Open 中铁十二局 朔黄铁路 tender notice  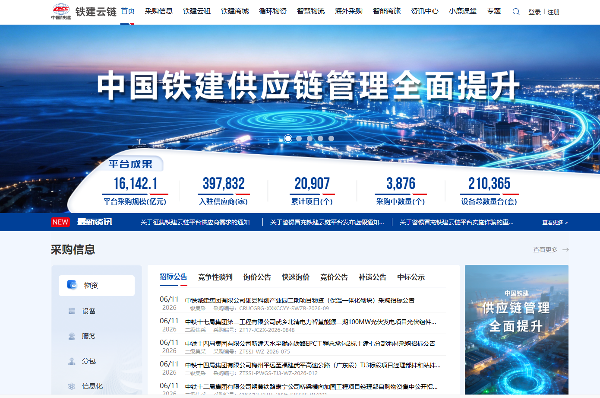pyautogui.click(x=311, y=387)
